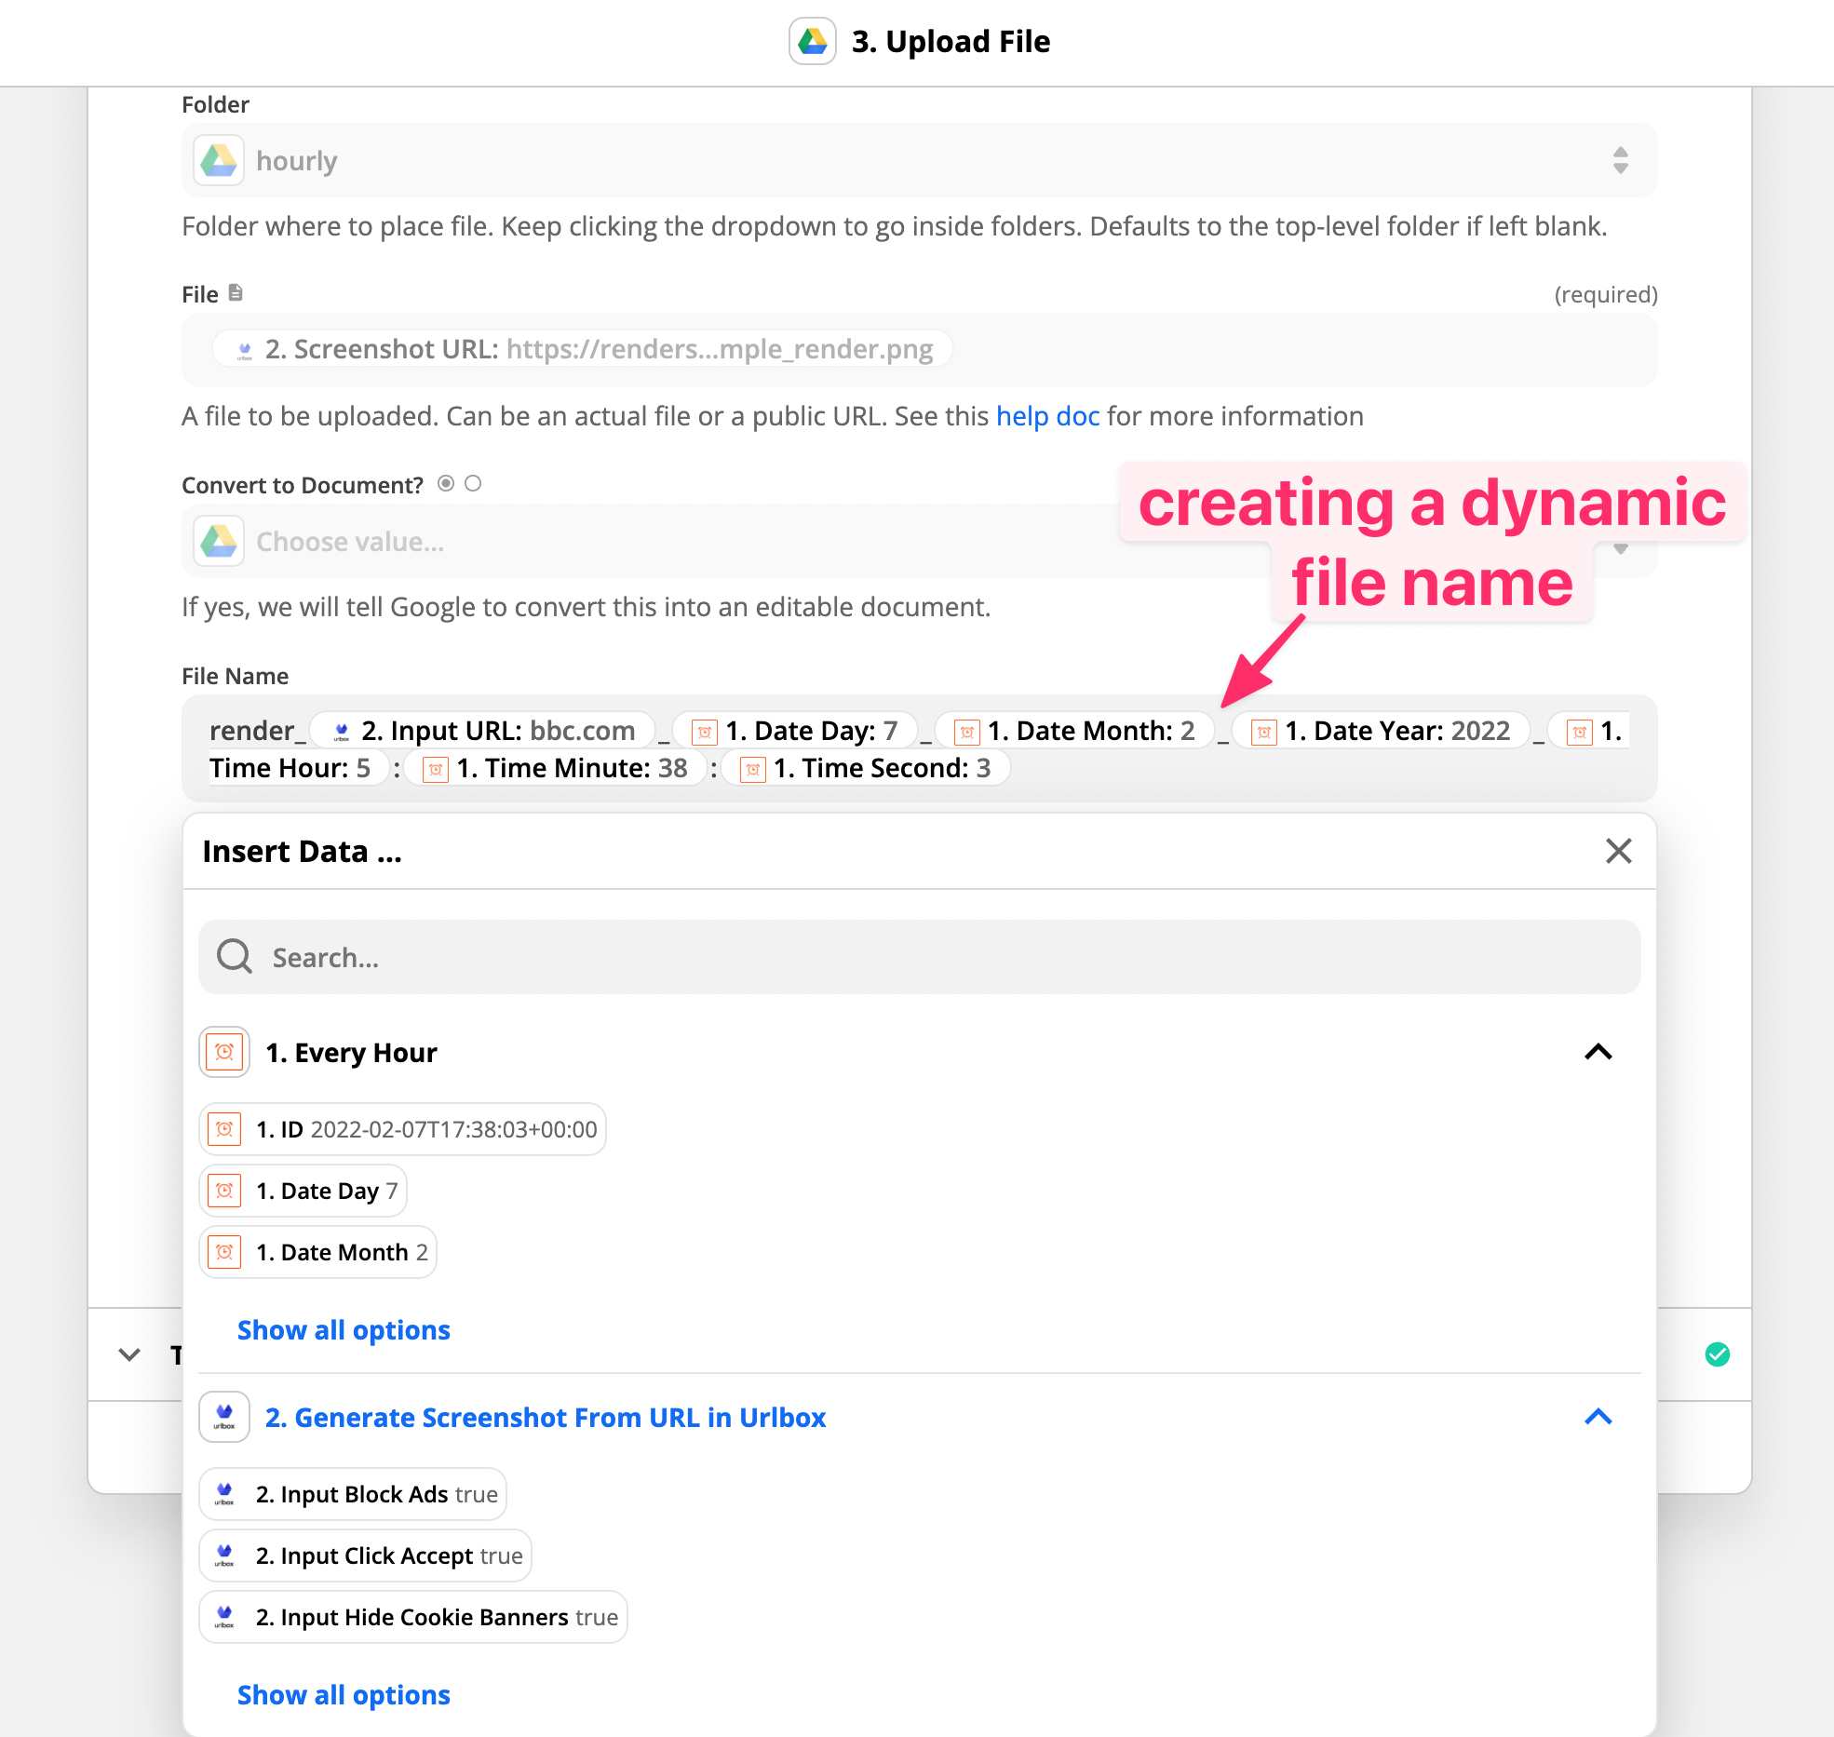Click the Urlbox app icon beside Generate Screenshot

coord(223,1417)
